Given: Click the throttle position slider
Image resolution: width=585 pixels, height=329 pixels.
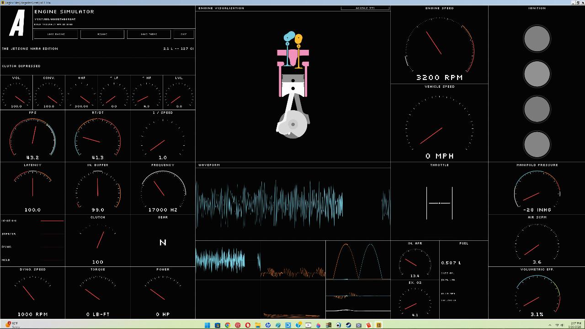Looking at the screenshot, I should [x=439, y=203].
